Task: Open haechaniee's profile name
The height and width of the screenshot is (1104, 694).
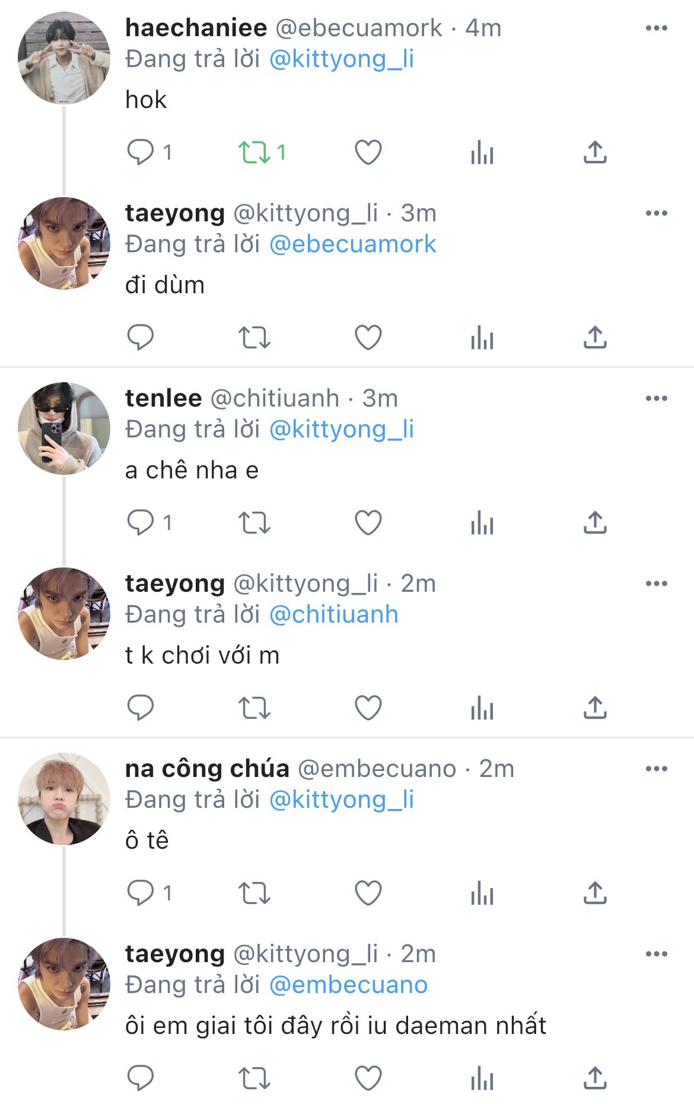Action: [196, 28]
